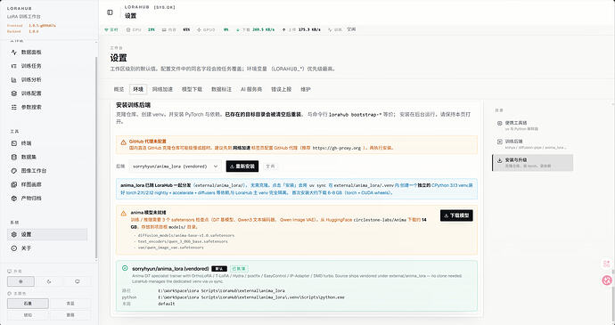Screen dimensions: 615x325
Task: Click the upload speed arrow icon
Action: (x=283, y=29)
